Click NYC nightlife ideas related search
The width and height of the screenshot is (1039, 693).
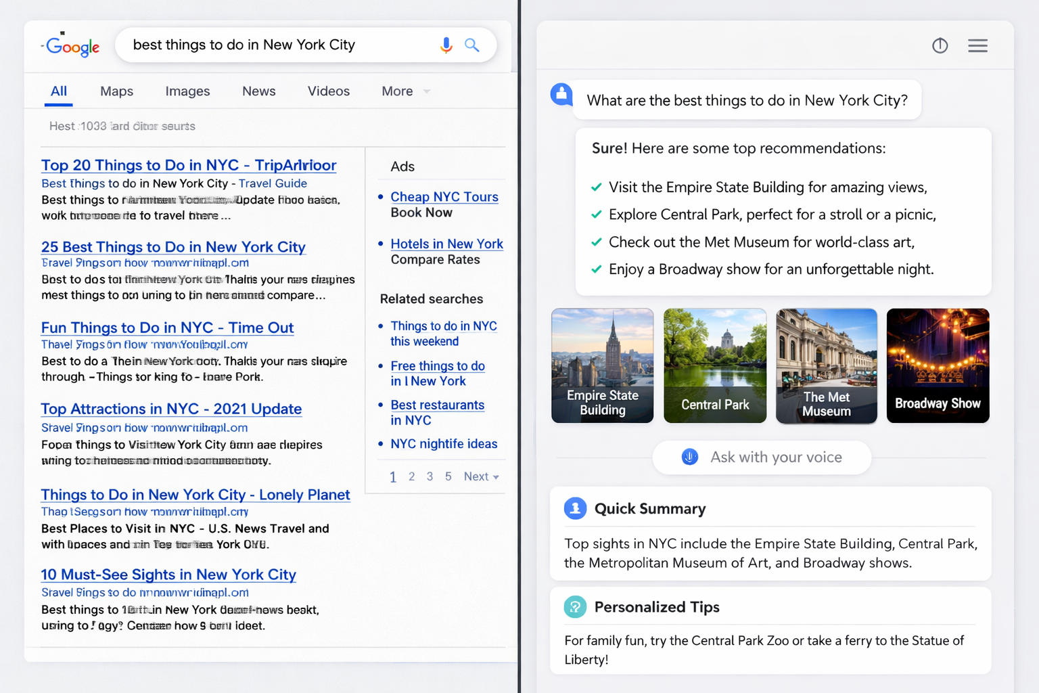pyautogui.click(x=444, y=444)
